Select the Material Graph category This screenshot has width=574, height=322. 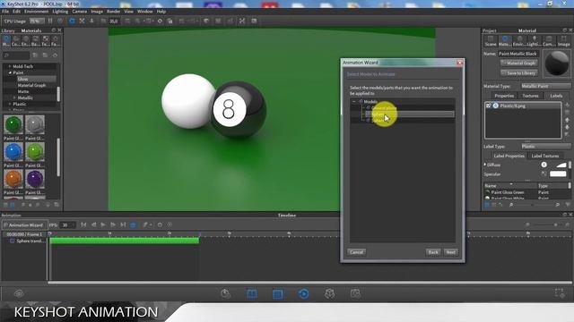31,85
